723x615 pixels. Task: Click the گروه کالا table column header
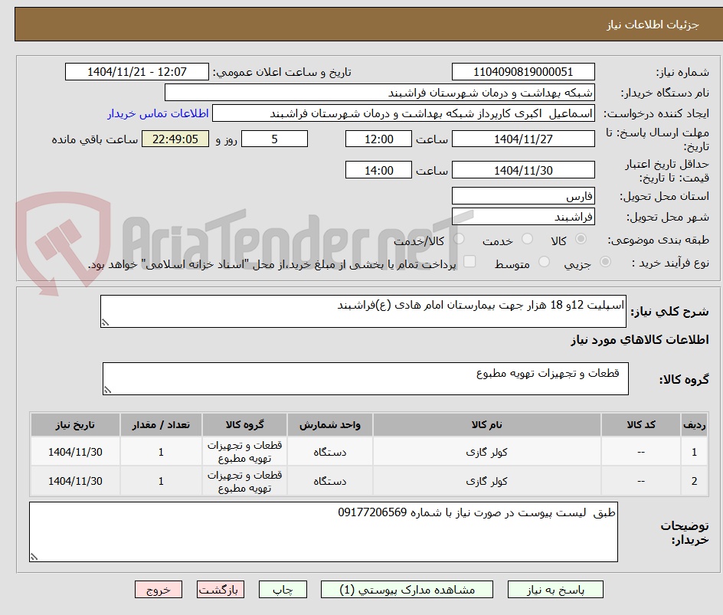244,424
